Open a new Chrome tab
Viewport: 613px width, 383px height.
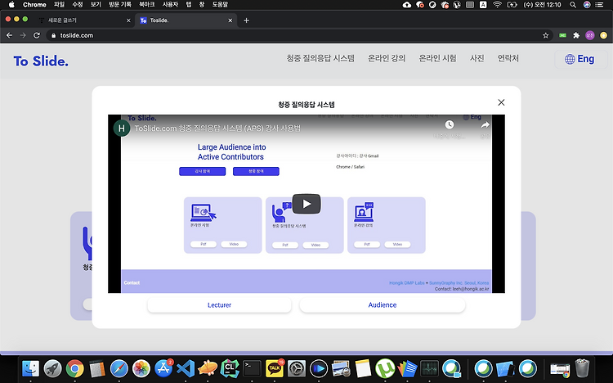(246, 20)
